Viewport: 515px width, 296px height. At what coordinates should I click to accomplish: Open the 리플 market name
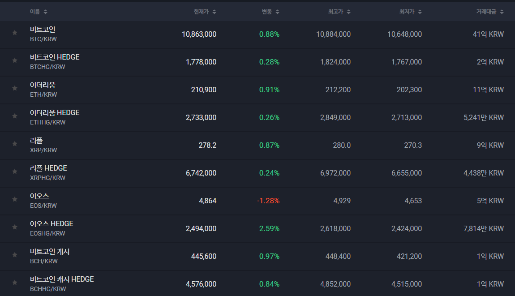tap(36, 140)
